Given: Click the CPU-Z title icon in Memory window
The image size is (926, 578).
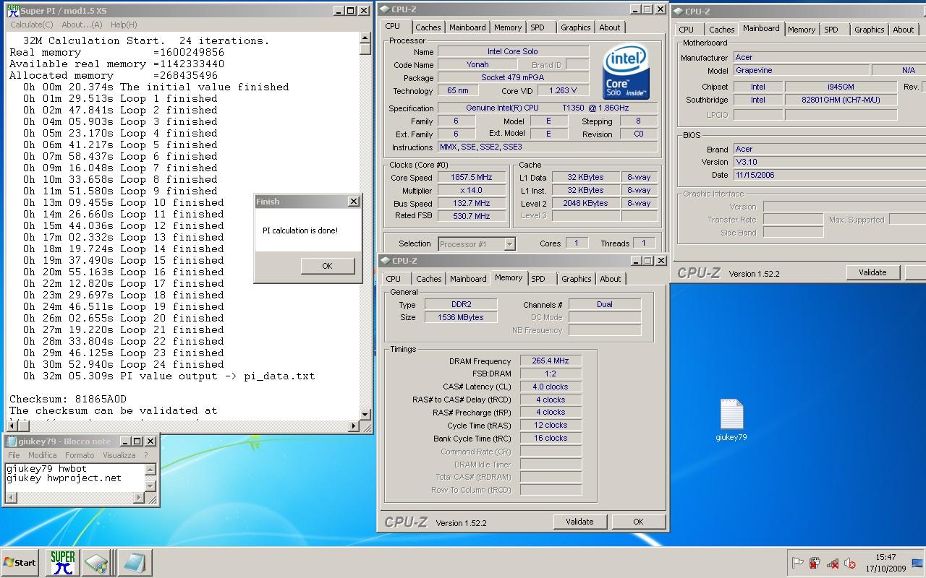Looking at the screenshot, I should click(x=384, y=261).
